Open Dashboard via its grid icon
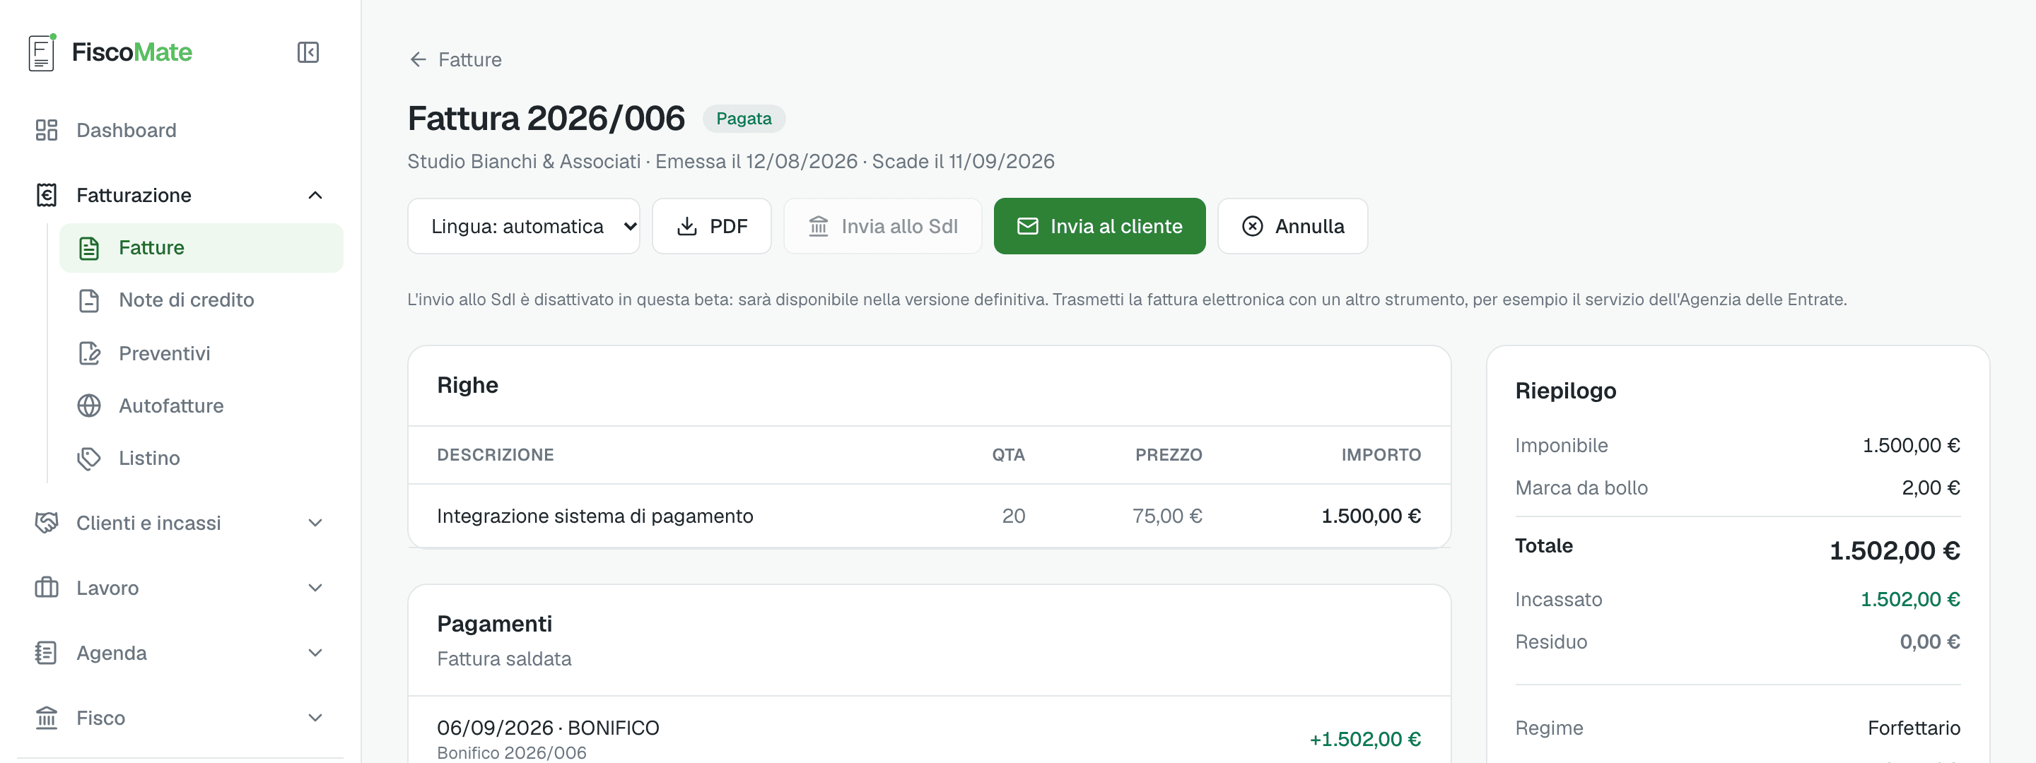Image resolution: width=2036 pixels, height=763 pixels. point(47,130)
